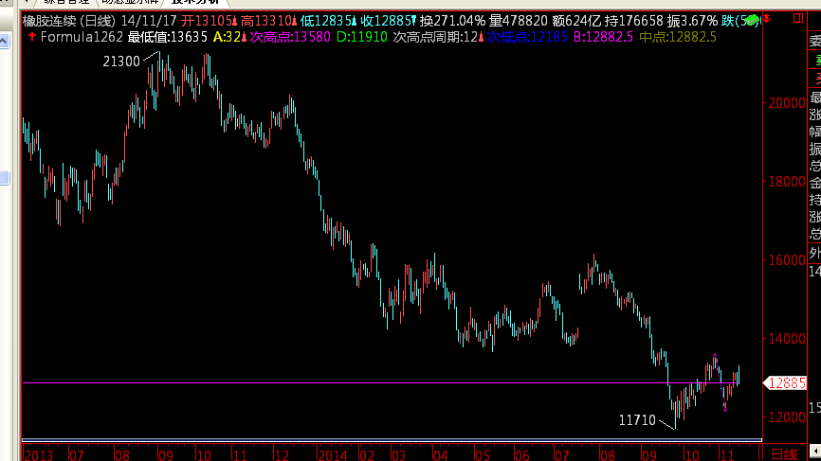Click the 12000 price axis label

787,417
